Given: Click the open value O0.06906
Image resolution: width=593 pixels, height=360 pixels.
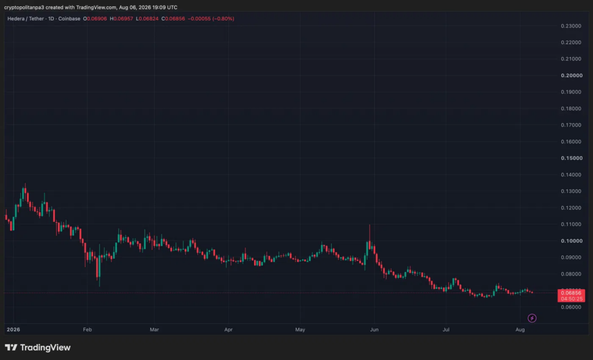Looking at the screenshot, I should point(95,19).
